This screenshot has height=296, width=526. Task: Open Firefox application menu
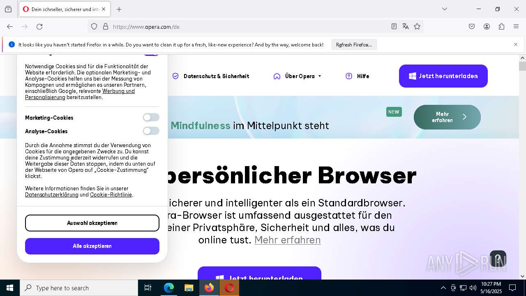[516, 26]
